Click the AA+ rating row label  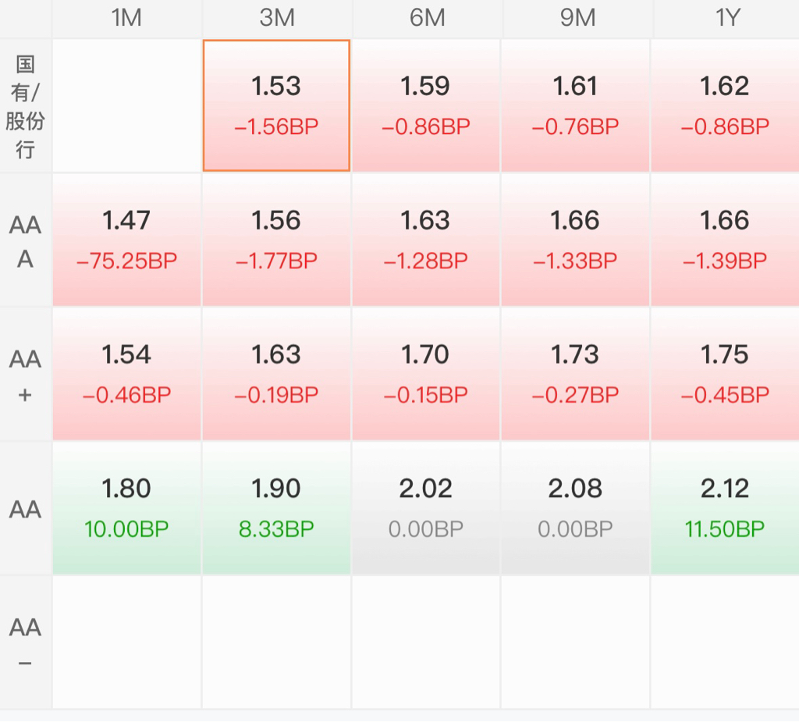pyautogui.click(x=25, y=375)
